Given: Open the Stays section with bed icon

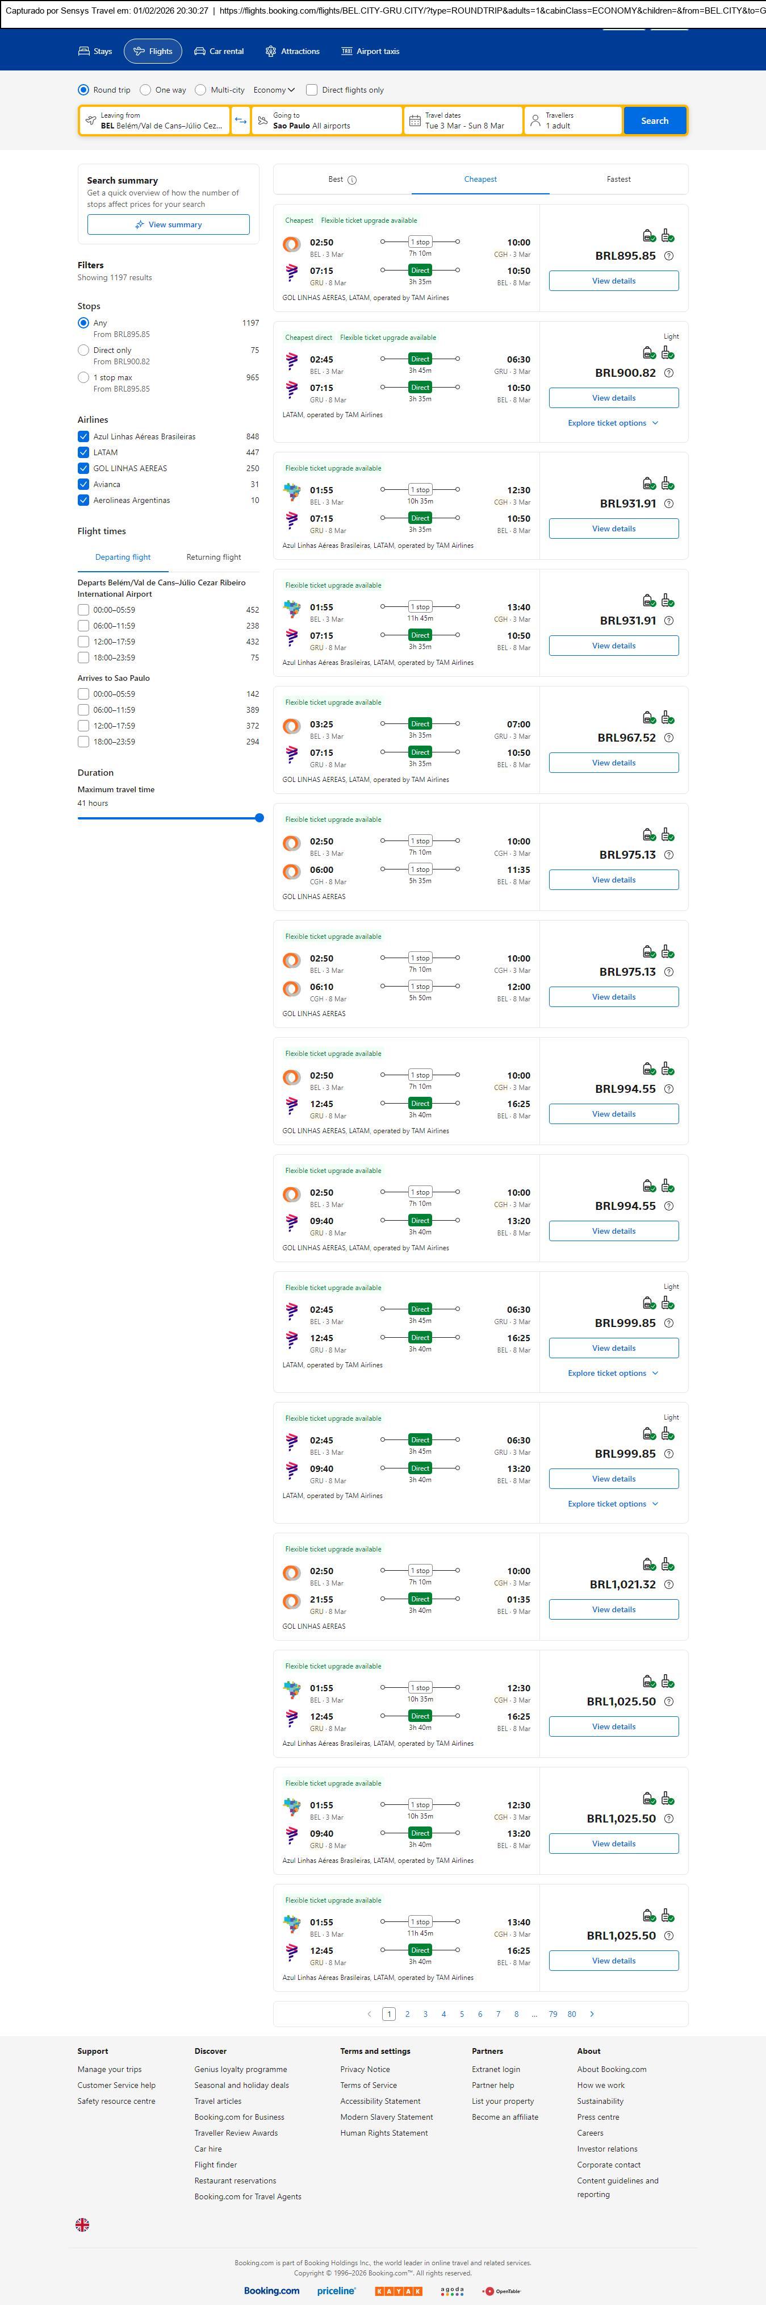Looking at the screenshot, I should (95, 52).
